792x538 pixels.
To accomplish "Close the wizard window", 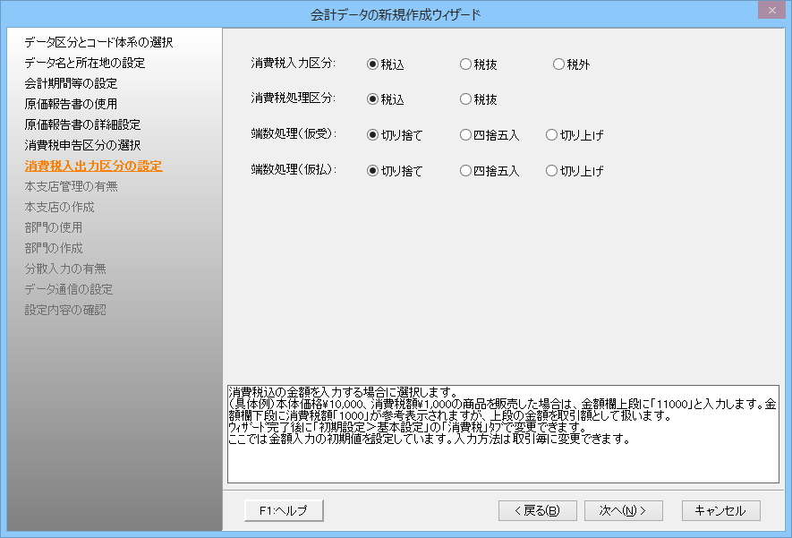I will (x=770, y=11).
